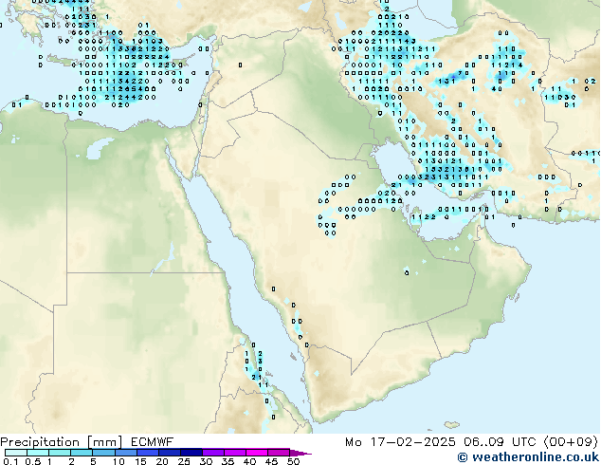Click the ECMWF model label

[x=153, y=442]
